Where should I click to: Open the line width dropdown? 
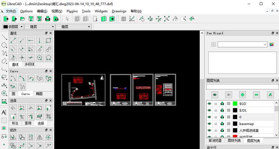click(39, 27)
